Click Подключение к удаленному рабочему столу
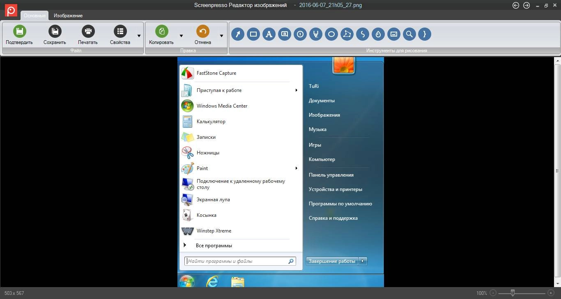Screen dimensions: 561x299 pos(241,184)
